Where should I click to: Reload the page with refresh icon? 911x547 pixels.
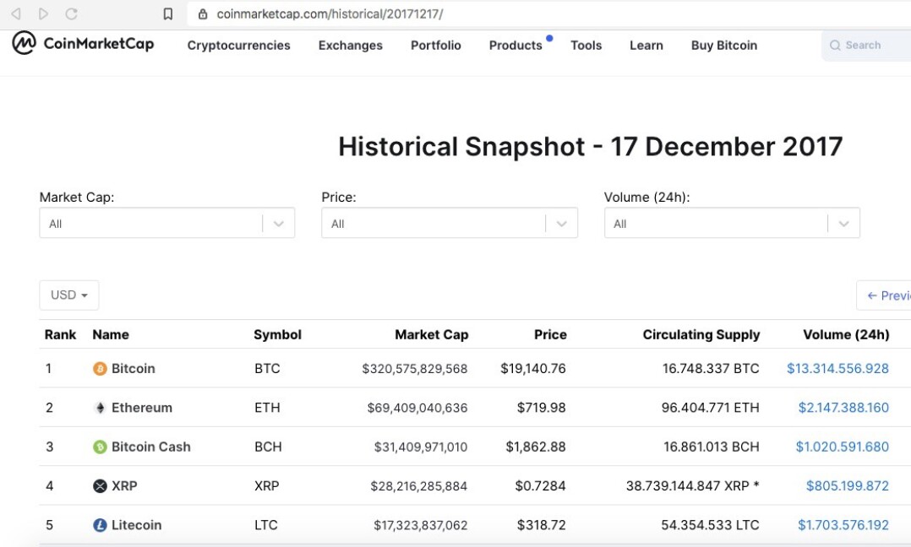point(71,14)
